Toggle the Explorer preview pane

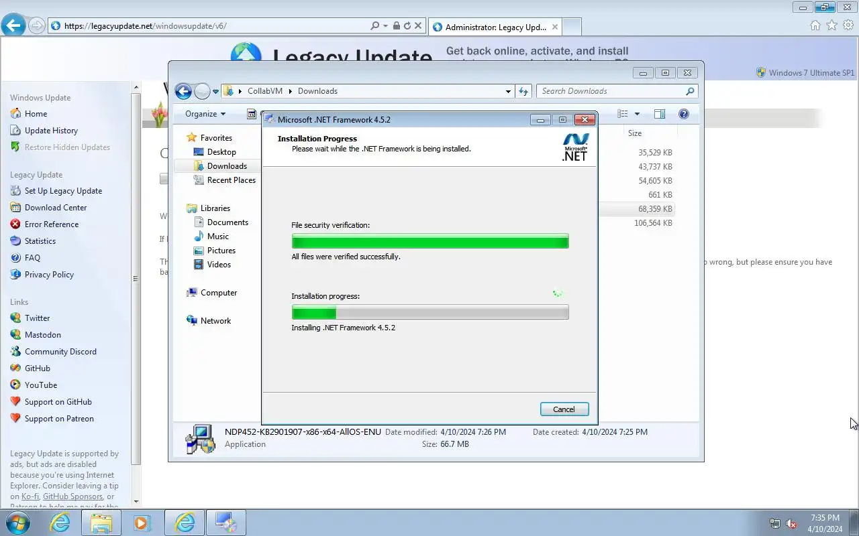(x=660, y=114)
